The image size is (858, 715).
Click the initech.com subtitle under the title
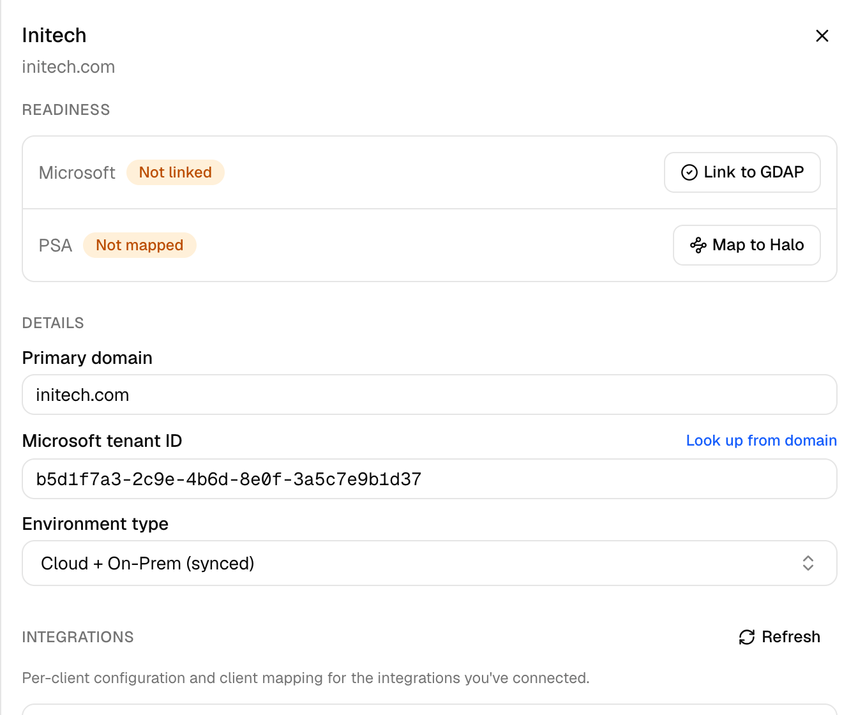click(x=68, y=67)
